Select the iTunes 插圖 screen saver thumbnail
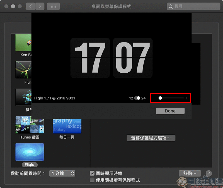 point(30,125)
